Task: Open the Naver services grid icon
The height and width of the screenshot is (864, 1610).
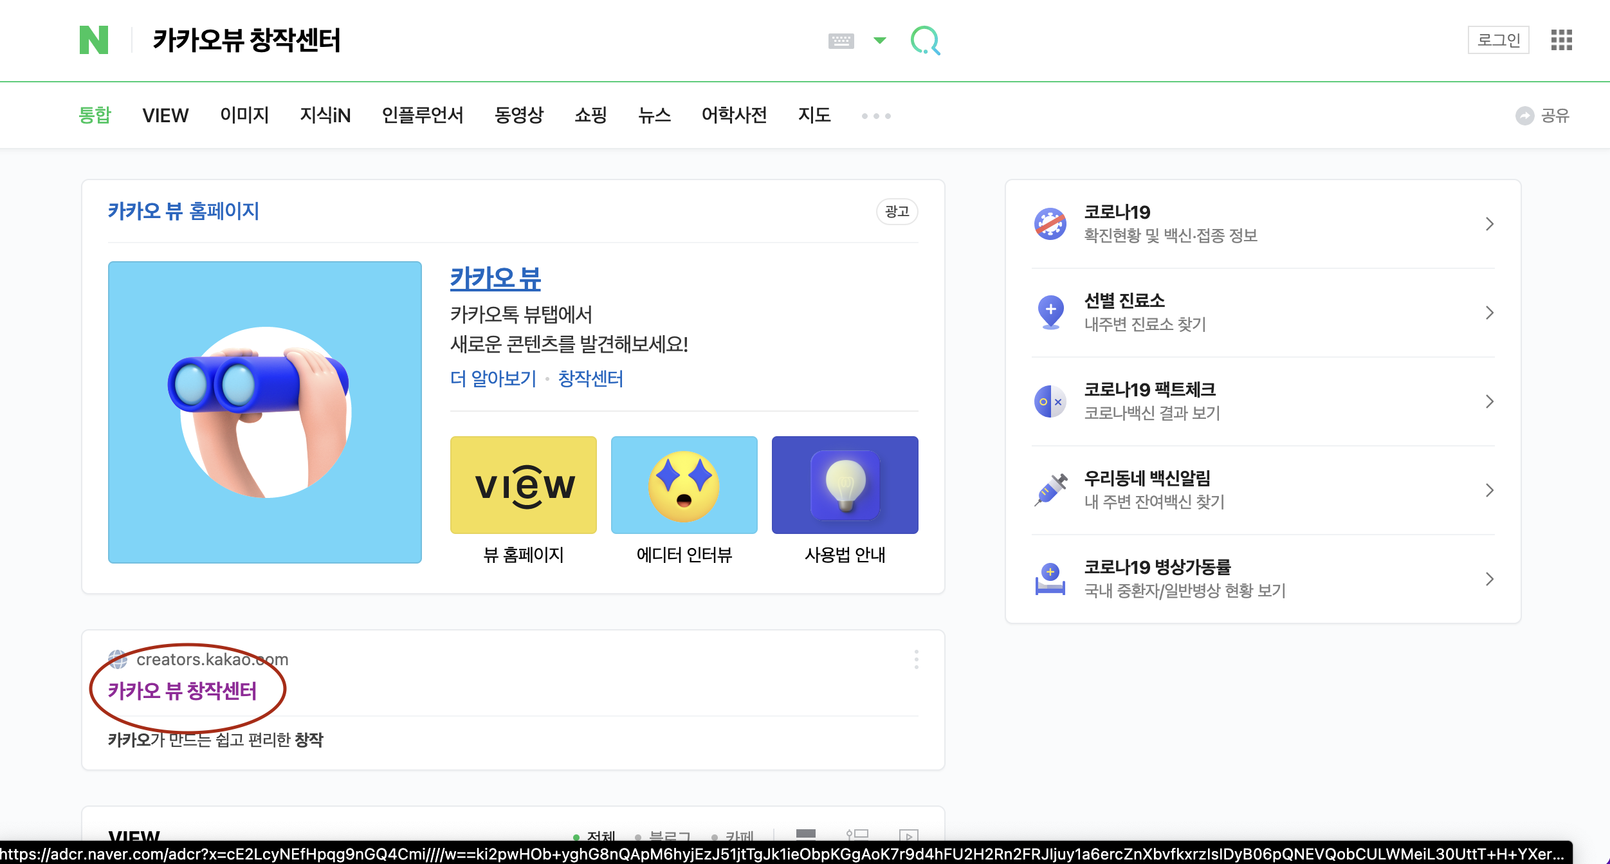Action: coord(1561,40)
